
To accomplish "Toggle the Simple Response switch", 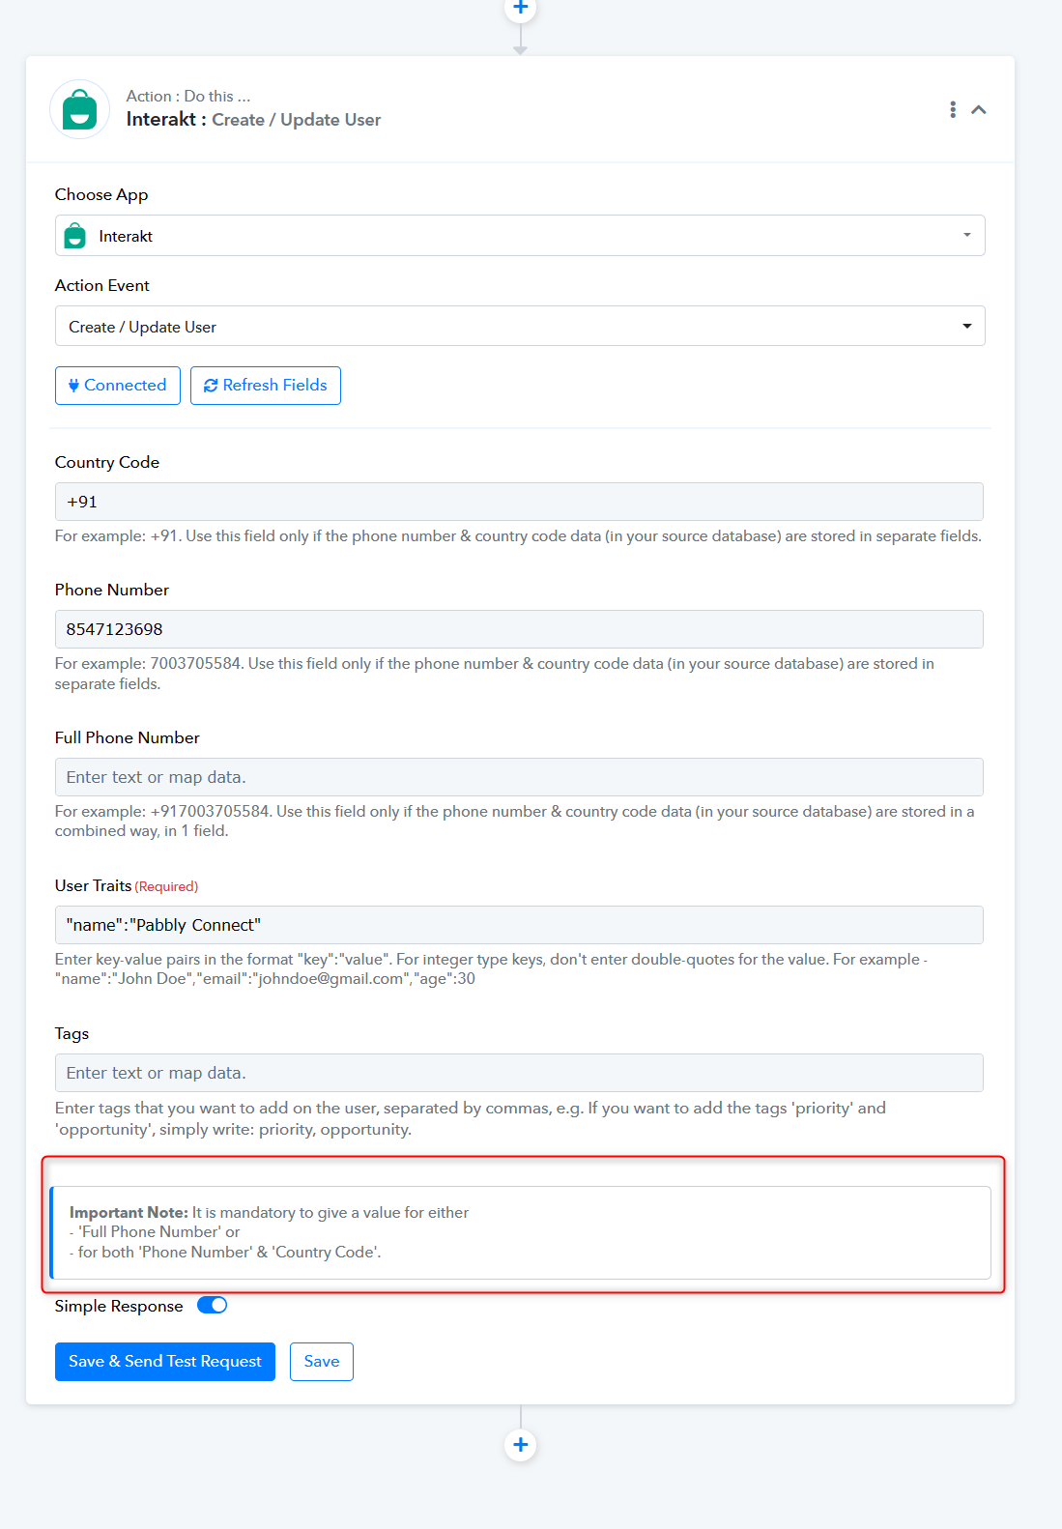I will 213,1306.
